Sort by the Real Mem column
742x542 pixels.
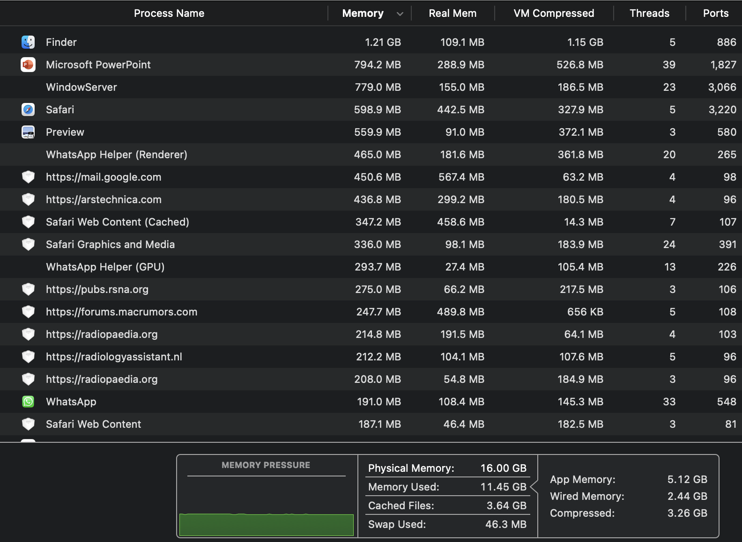452,13
